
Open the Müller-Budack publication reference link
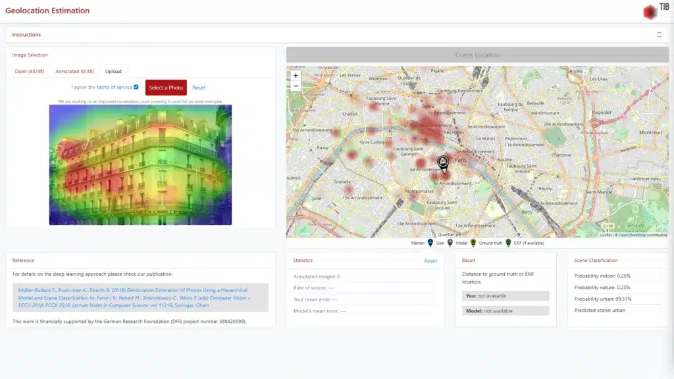[134, 298]
